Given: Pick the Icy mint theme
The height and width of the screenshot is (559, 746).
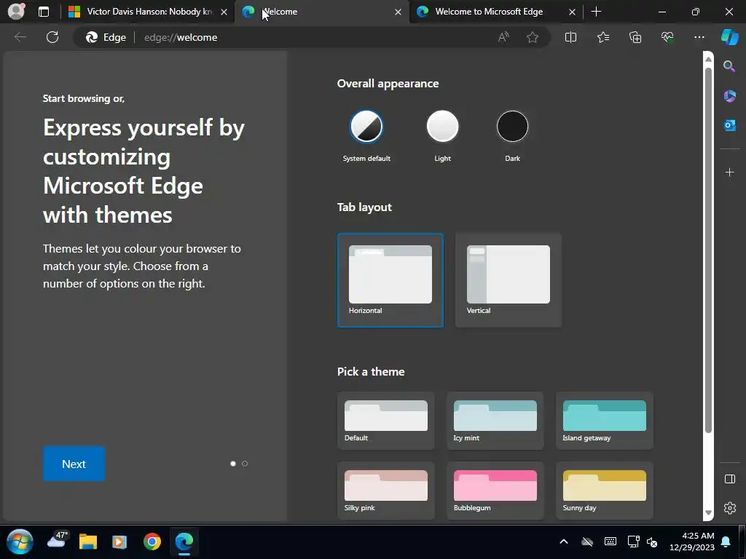Looking at the screenshot, I should [x=495, y=421].
